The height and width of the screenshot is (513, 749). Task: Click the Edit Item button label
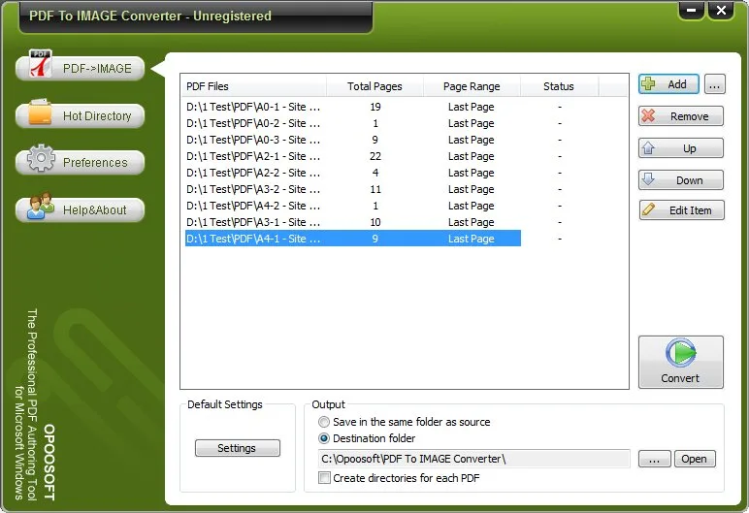[690, 210]
